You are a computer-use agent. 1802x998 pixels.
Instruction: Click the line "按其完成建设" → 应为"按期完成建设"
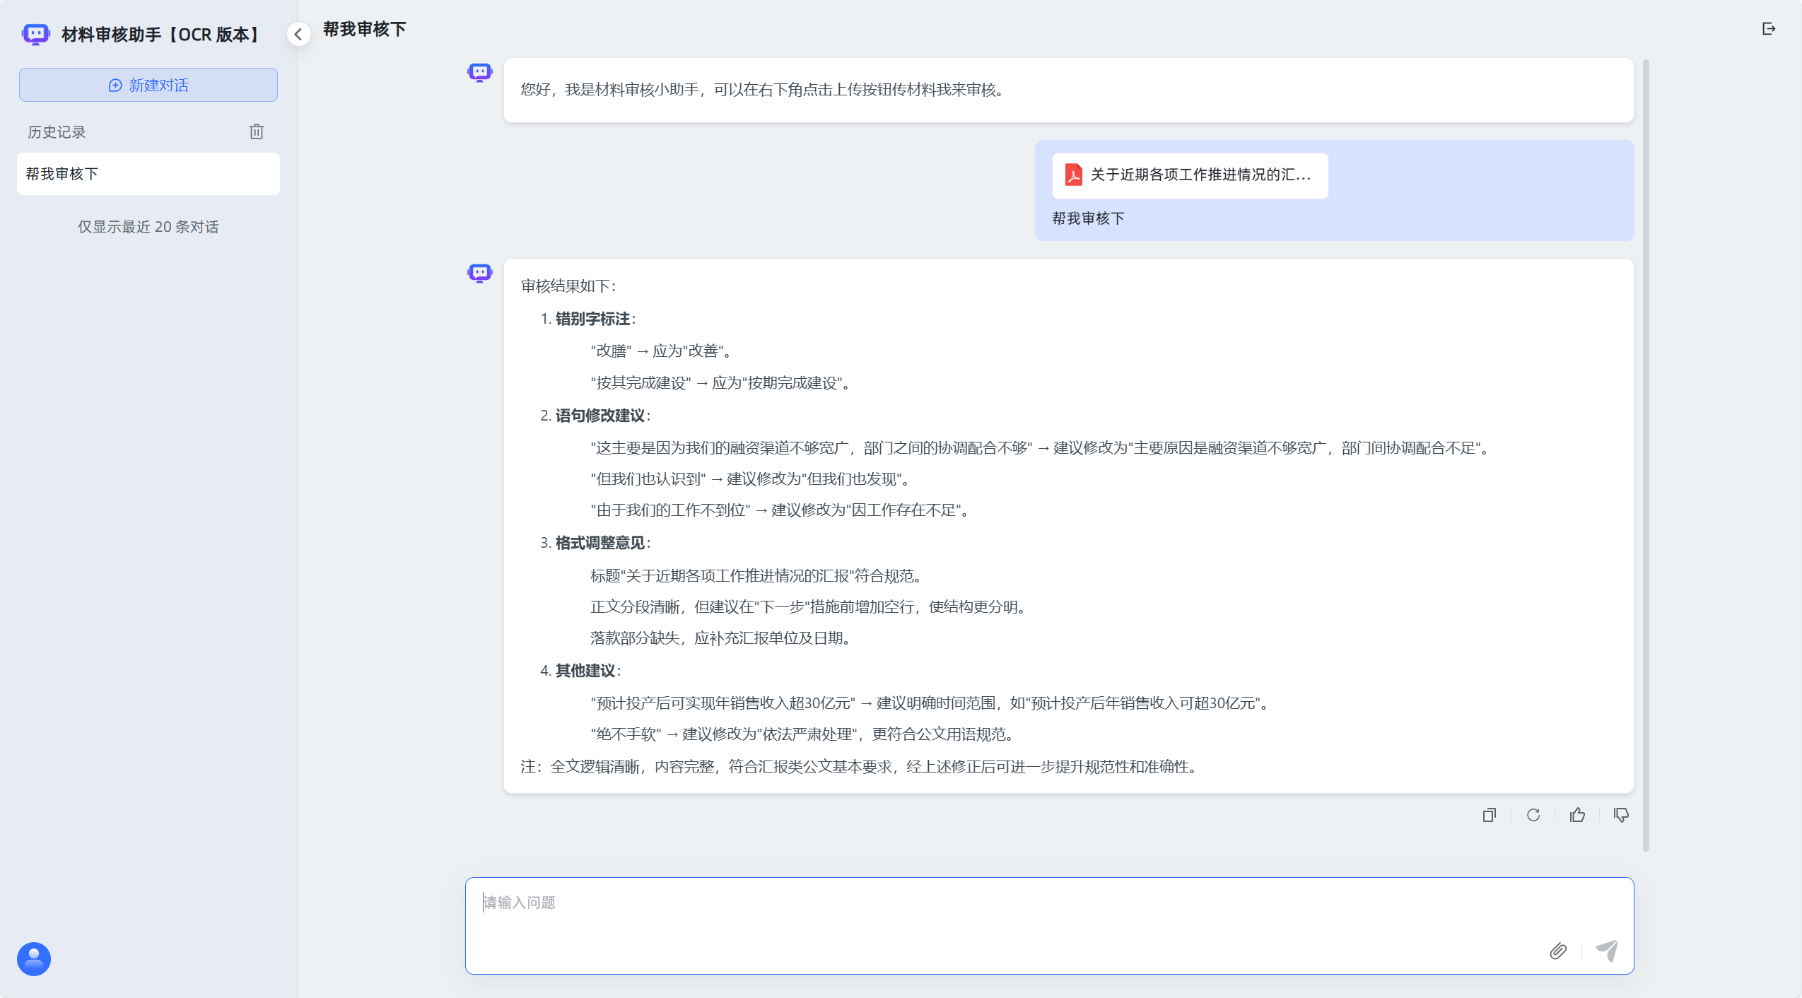[x=720, y=383]
